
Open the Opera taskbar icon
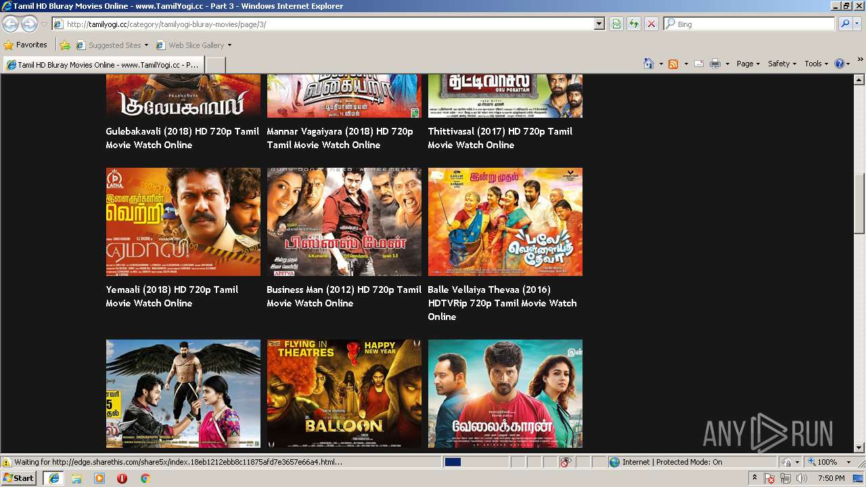tap(122, 478)
